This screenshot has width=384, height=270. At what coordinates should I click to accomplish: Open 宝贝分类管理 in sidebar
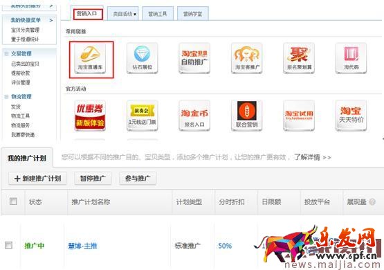(25, 30)
